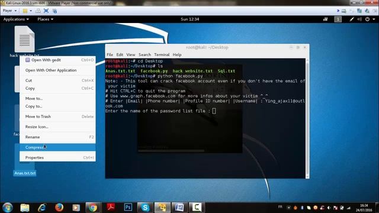Image resolution: width=379 pixels, height=213 pixels.
Task: Switch to Google Chrome in the taskbar
Action: (93, 208)
